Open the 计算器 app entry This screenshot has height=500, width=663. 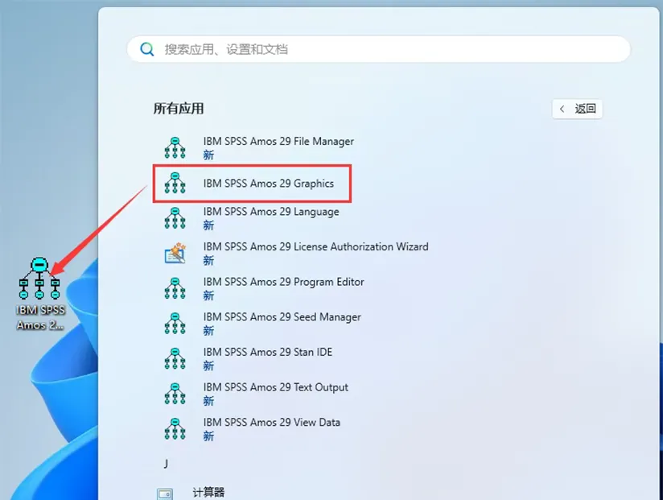click(208, 493)
